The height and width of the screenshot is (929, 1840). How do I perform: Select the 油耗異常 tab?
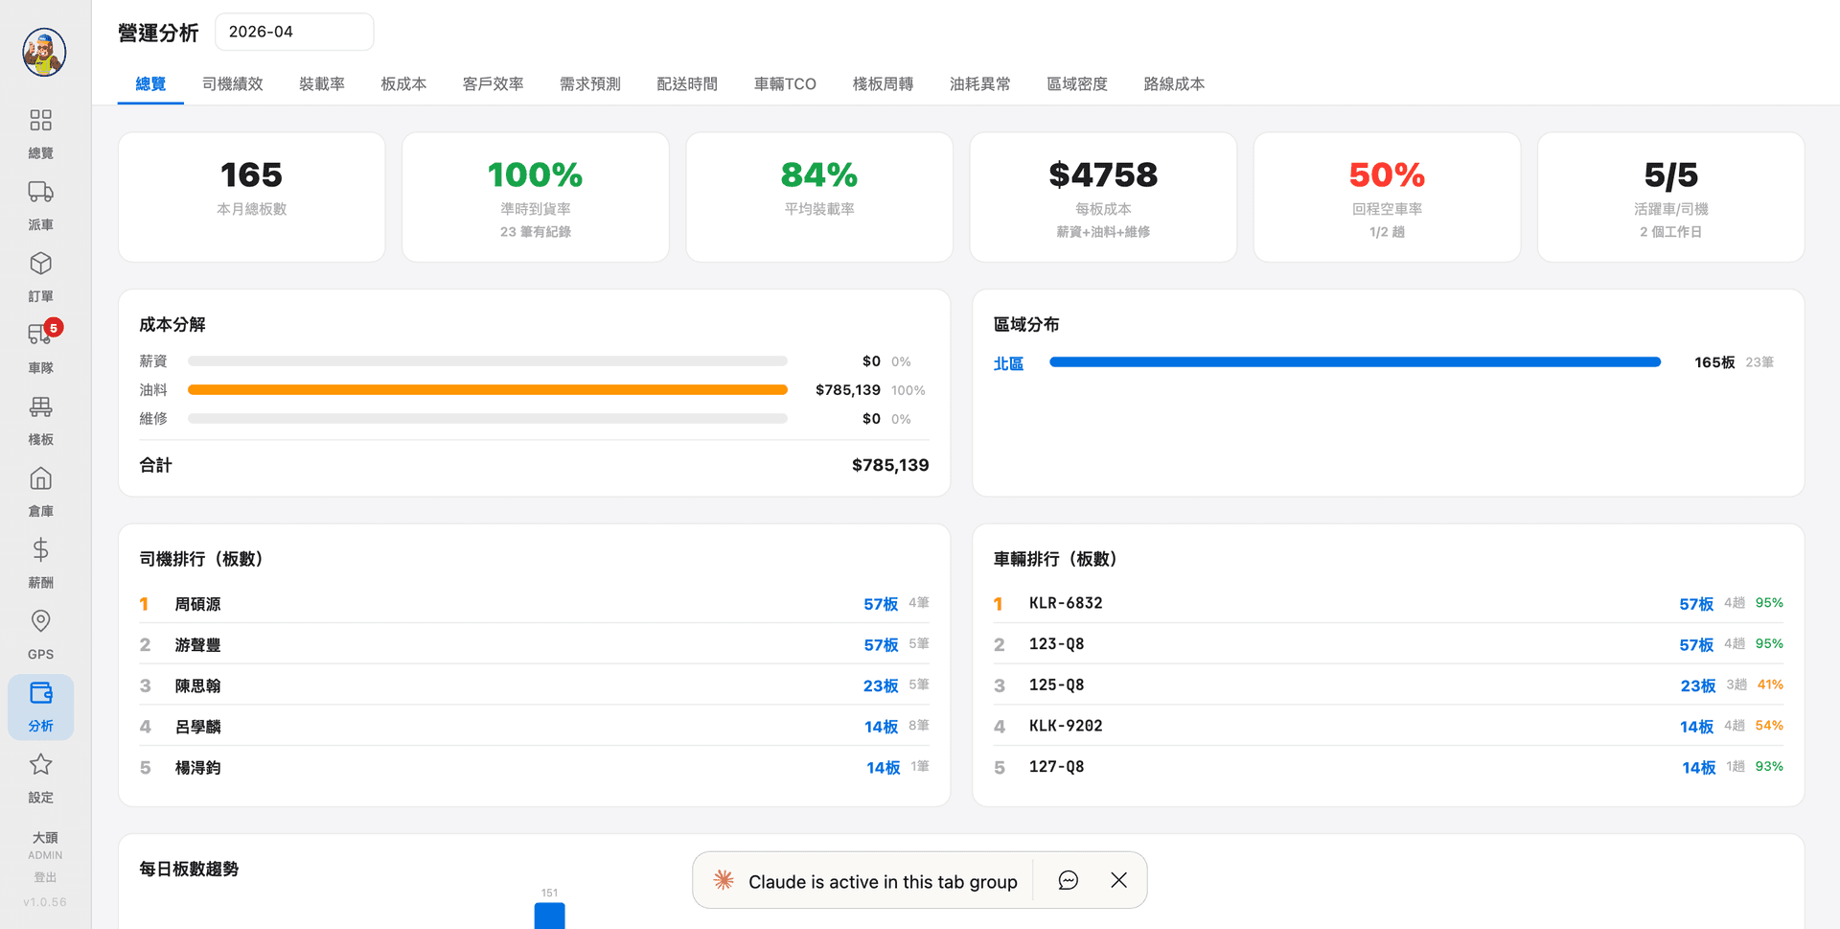click(979, 83)
